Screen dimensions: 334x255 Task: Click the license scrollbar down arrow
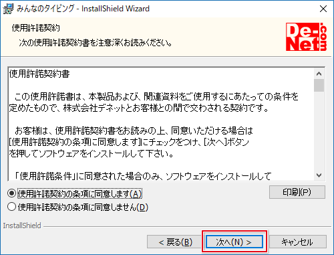tap(319, 175)
